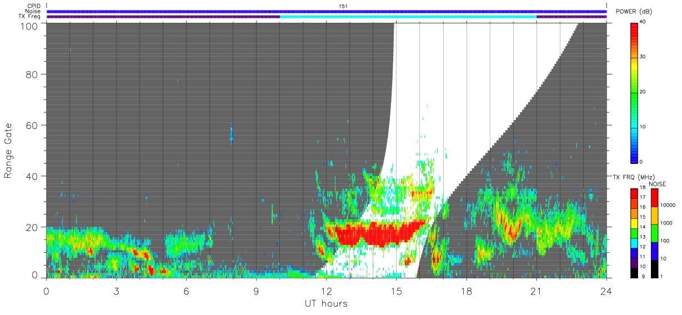Click the yellow 1000 swatch in NOISE legend
This screenshot has height=315, width=682.
click(x=655, y=216)
